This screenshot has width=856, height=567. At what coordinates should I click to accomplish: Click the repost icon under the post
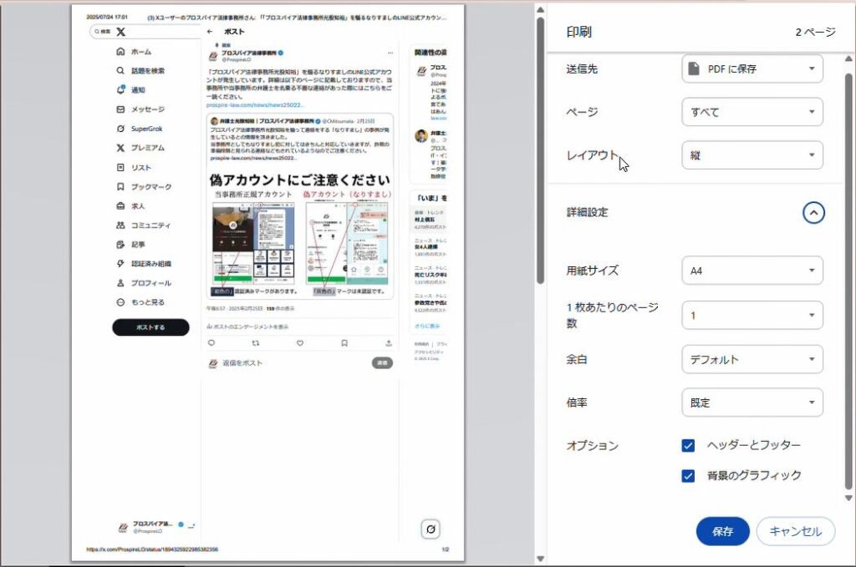(x=256, y=343)
